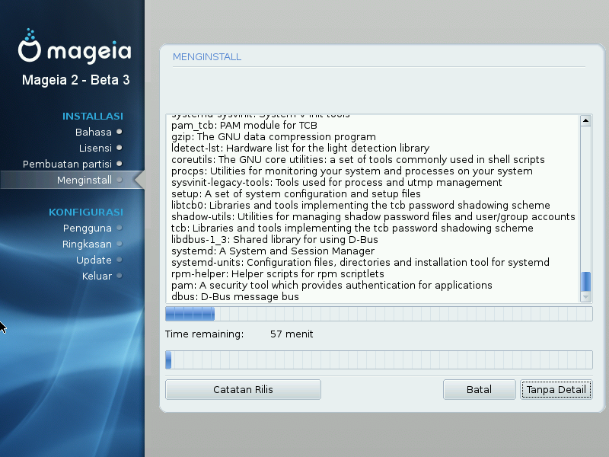609x457 pixels.
Task: Cancel installation with the Batal button
Action: [x=480, y=389]
